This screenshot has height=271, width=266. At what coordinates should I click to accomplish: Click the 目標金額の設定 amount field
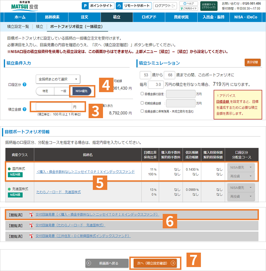click(x=181, y=94)
